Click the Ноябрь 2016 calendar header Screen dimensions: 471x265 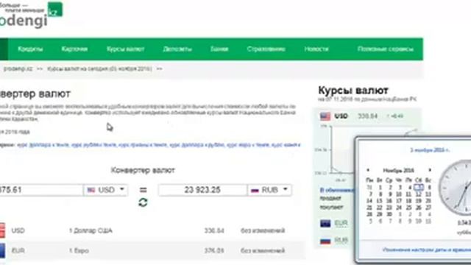(399, 170)
